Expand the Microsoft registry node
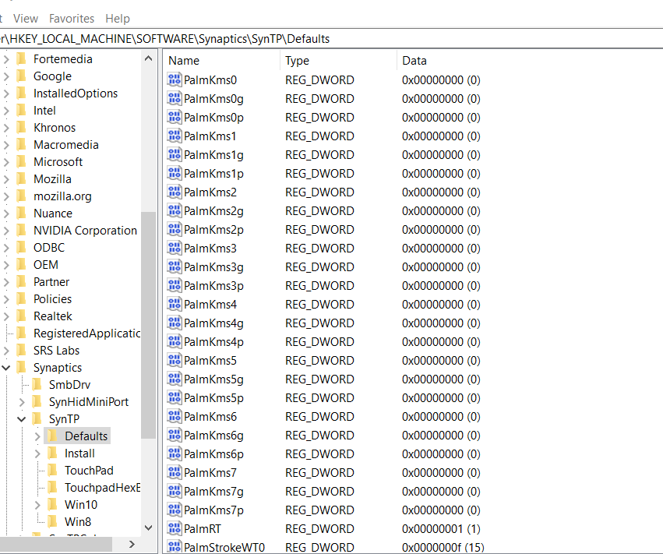The image size is (663, 554). 6,161
